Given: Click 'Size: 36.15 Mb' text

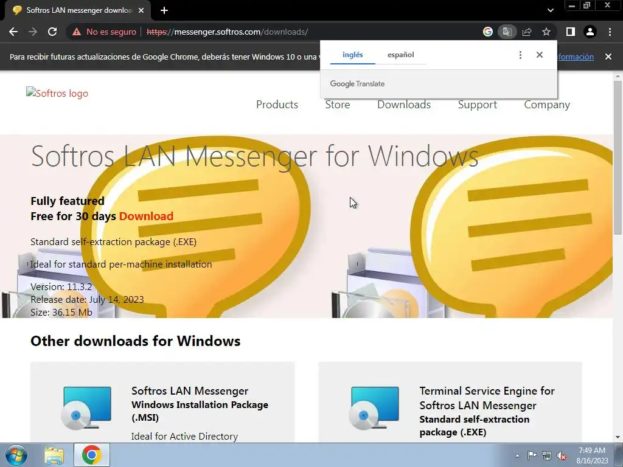Looking at the screenshot, I should pyautogui.click(x=61, y=312).
